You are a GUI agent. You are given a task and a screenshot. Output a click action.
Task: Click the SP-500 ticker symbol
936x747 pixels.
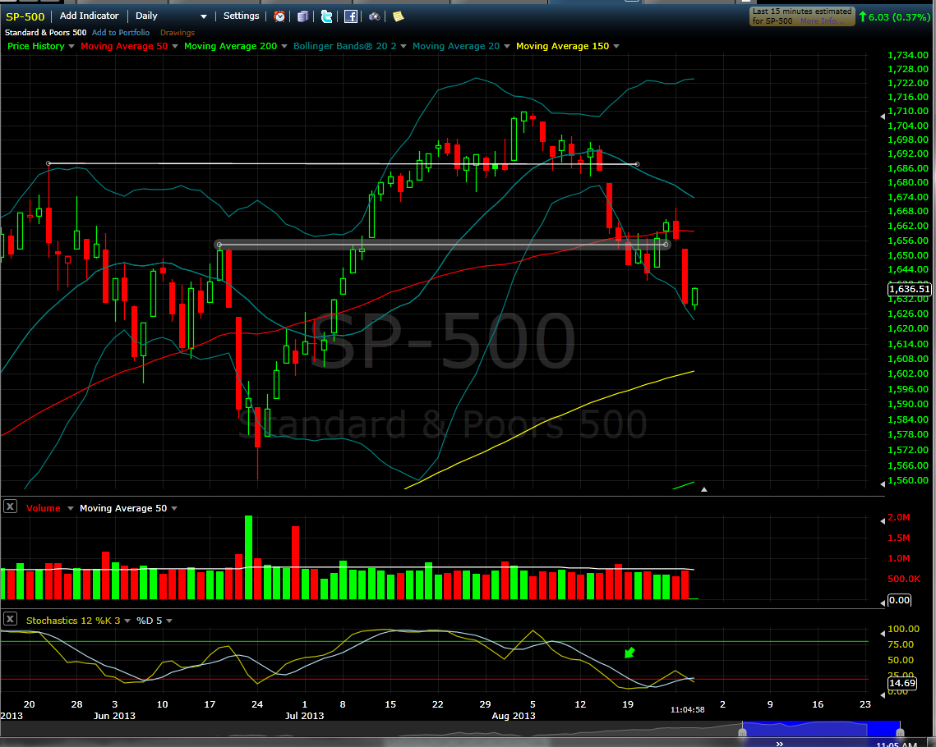point(25,16)
